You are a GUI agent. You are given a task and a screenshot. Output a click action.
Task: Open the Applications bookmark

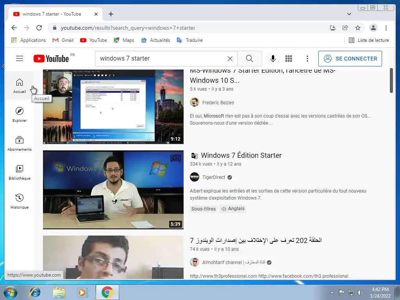tap(29, 40)
